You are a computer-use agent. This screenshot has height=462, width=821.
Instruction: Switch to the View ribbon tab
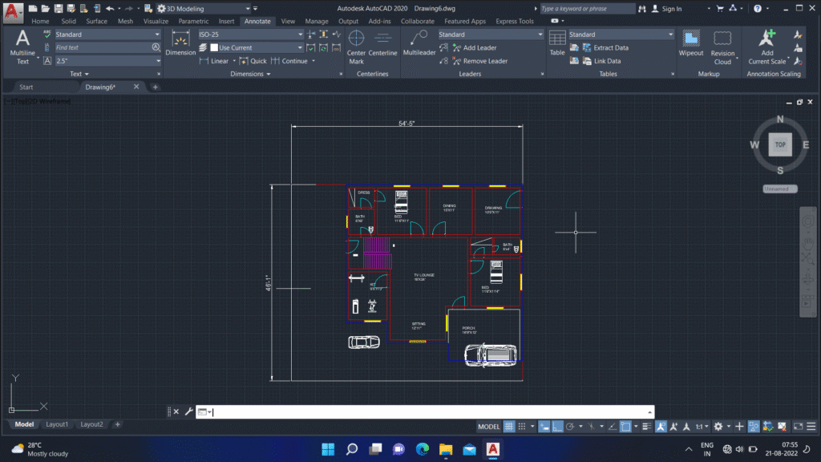click(x=288, y=22)
